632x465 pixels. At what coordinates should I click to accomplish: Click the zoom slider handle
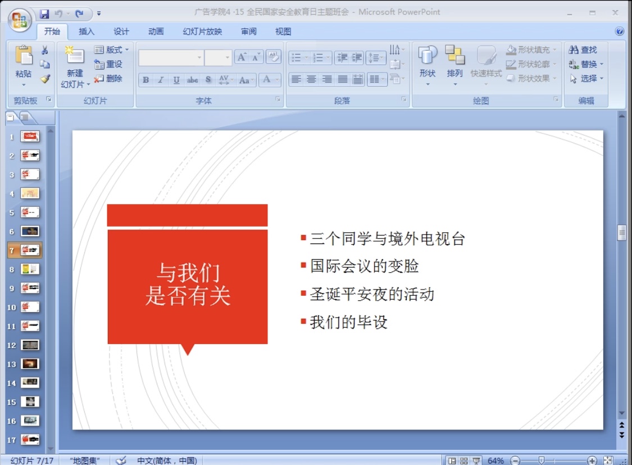[x=541, y=461]
